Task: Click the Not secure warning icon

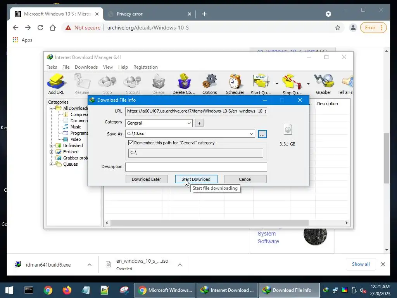Action: (x=68, y=28)
